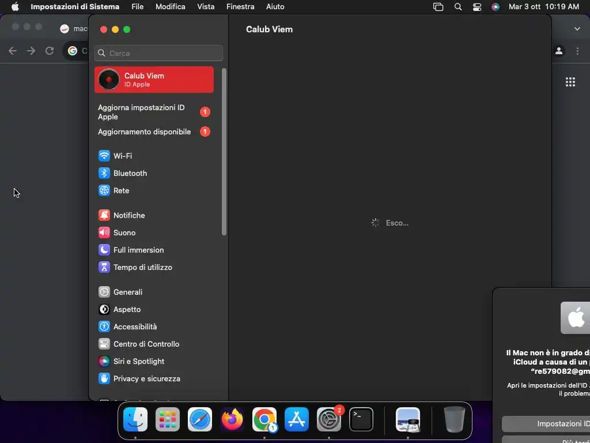Open the Apple menu

point(15,7)
